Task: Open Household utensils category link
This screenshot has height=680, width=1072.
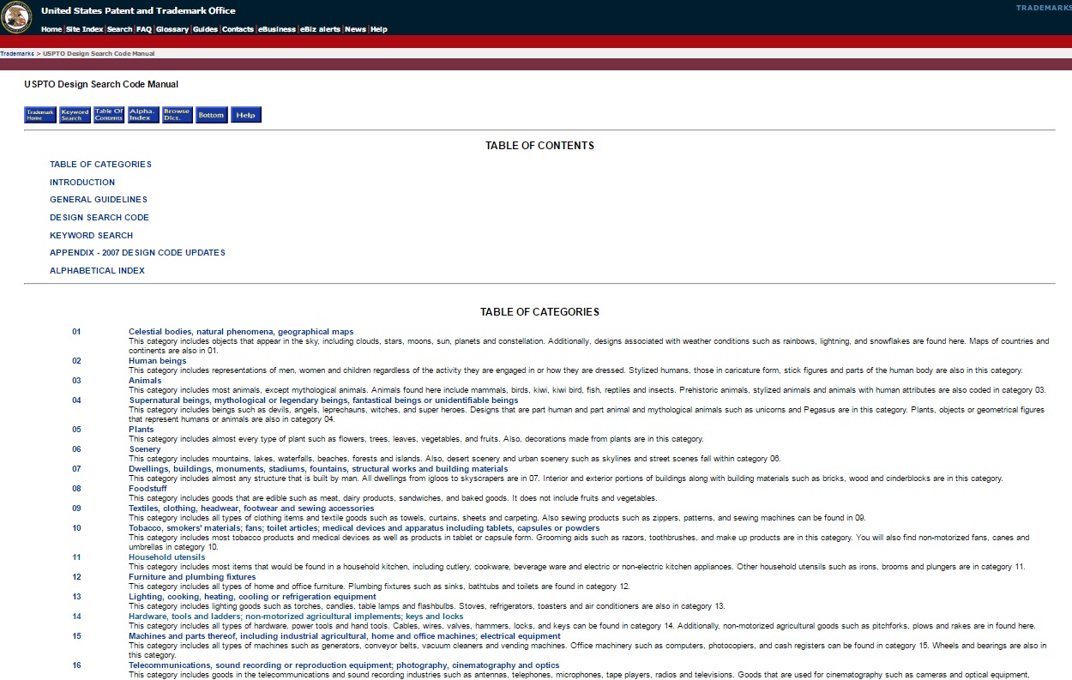Action: (167, 557)
